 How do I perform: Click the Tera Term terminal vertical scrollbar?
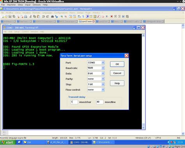pos(143,81)
